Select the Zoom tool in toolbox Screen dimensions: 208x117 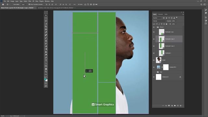[46, 71]
